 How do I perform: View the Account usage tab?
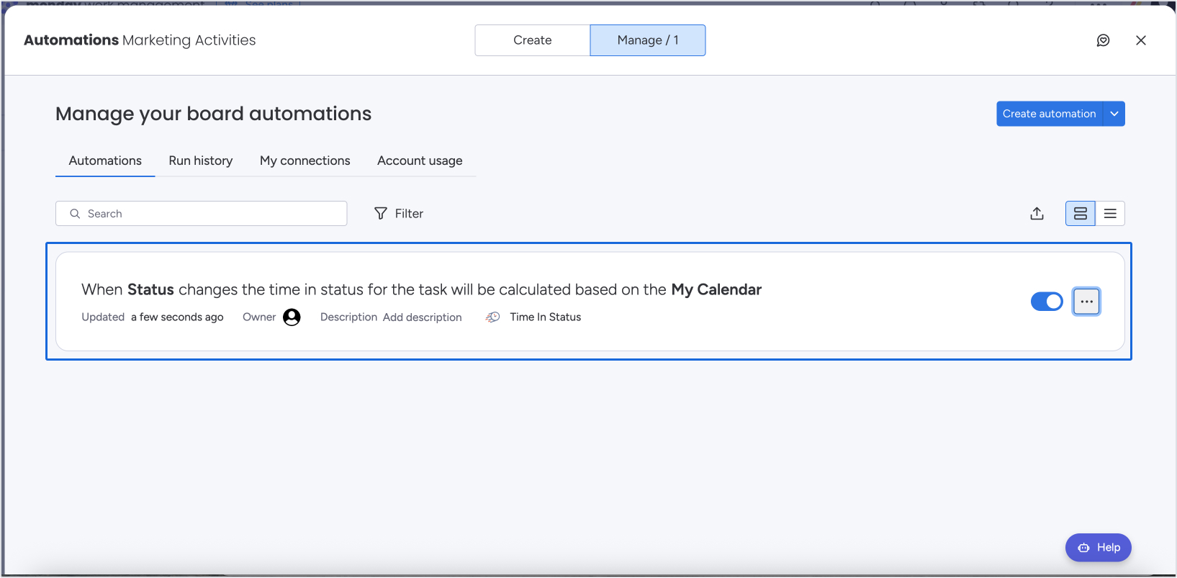click(x=420, y=161)
